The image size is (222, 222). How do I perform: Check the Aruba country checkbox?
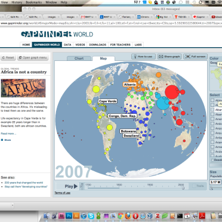212,152
